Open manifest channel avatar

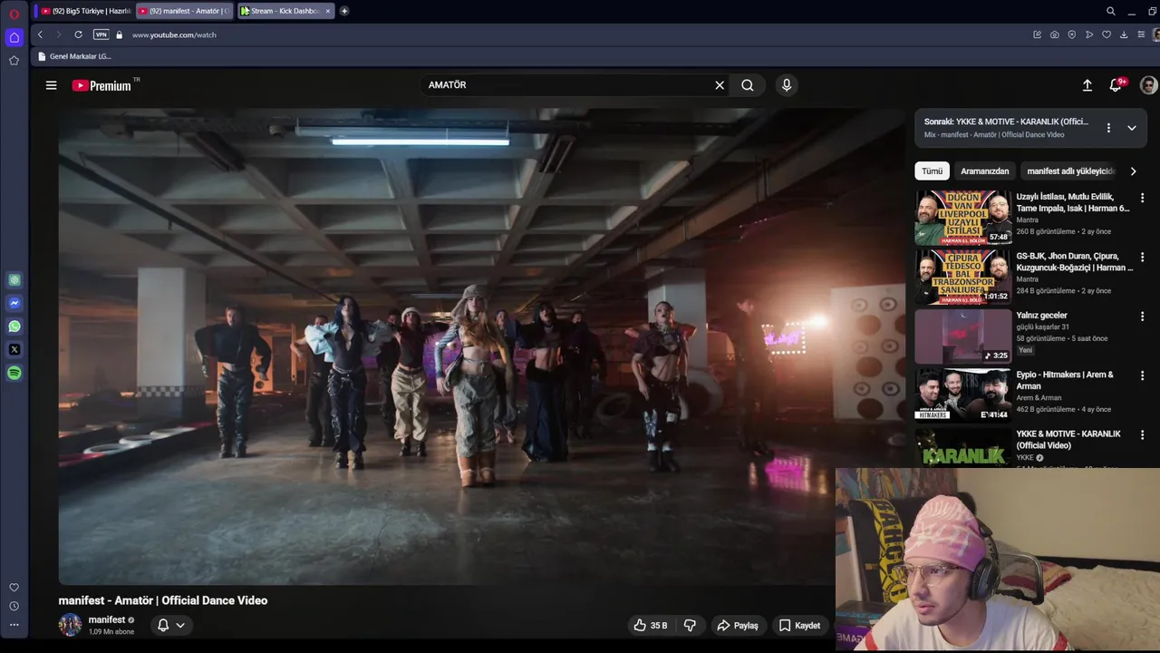70,625
